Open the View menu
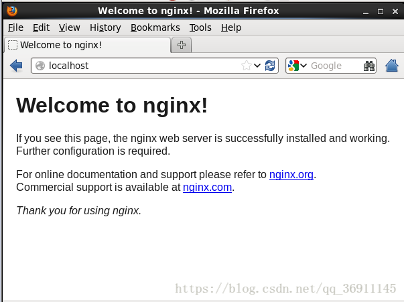 [69, 27]
